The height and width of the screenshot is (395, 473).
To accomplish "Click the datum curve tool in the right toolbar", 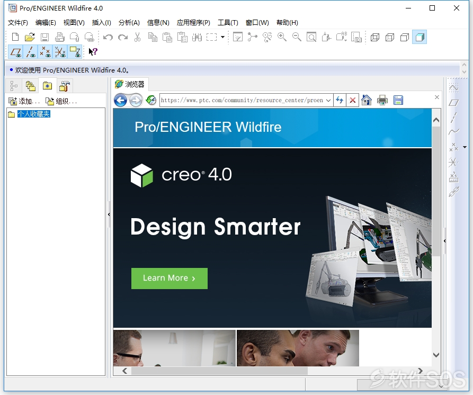I will [x=453, y=131].
